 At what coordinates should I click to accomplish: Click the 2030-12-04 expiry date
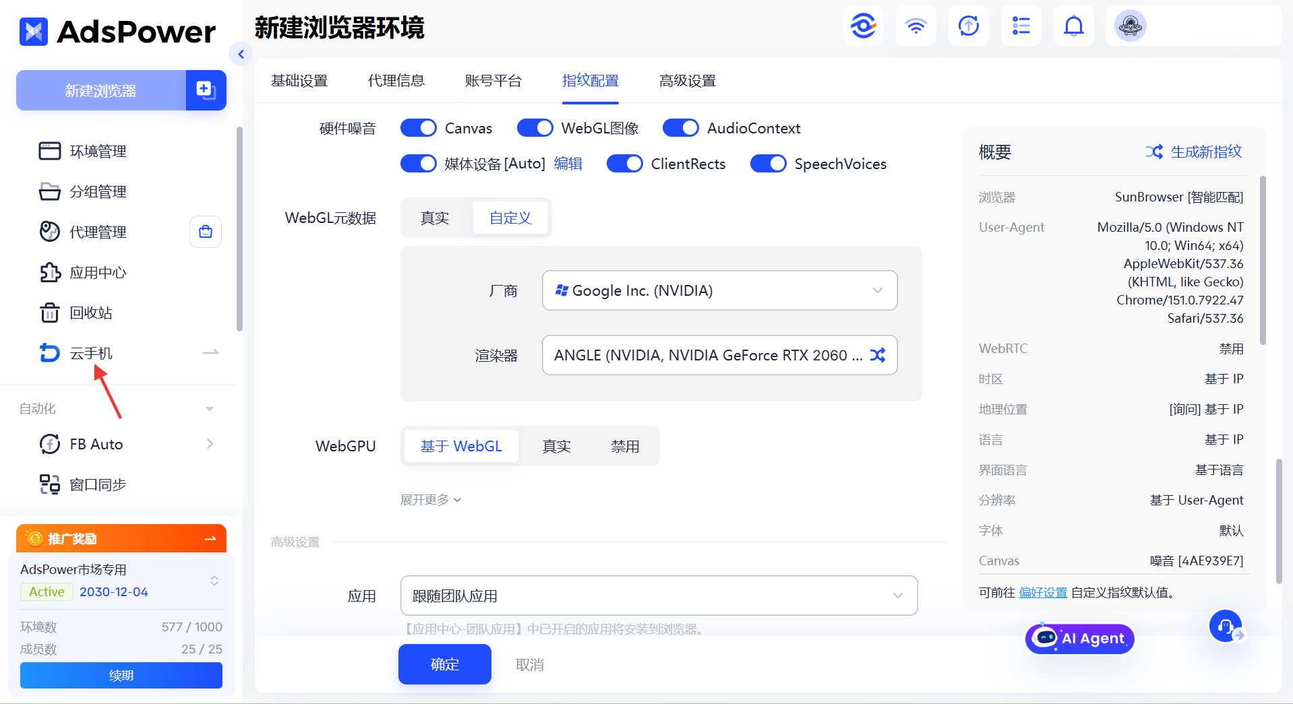tap(114, 591)
